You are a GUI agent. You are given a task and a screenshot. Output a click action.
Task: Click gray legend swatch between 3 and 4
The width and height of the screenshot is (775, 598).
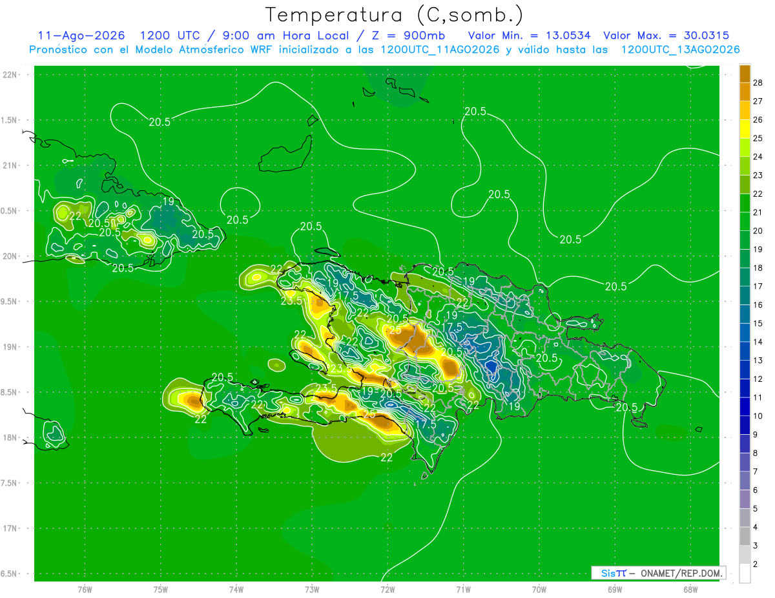(x=745, y=536)
